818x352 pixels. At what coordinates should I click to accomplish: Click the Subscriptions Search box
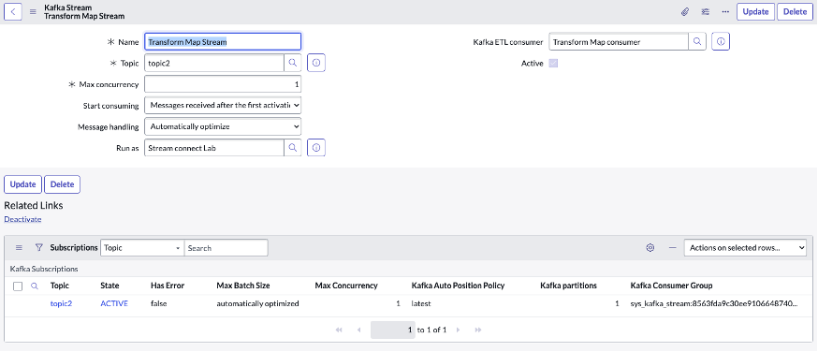[x=226, y=248]
